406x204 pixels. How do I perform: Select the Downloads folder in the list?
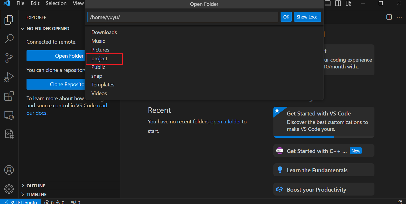pos(204,32)
